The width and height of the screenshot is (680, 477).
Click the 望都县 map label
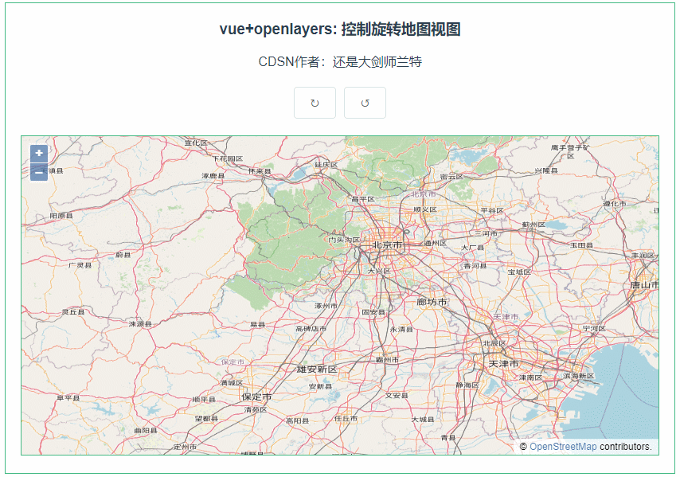click(x=206, y=418)
